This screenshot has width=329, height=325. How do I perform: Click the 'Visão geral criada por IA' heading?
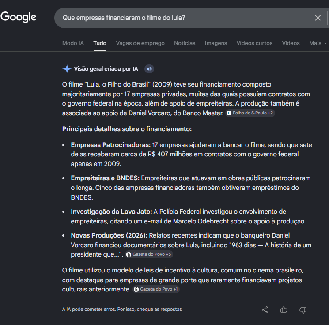[x=106, y=69]
